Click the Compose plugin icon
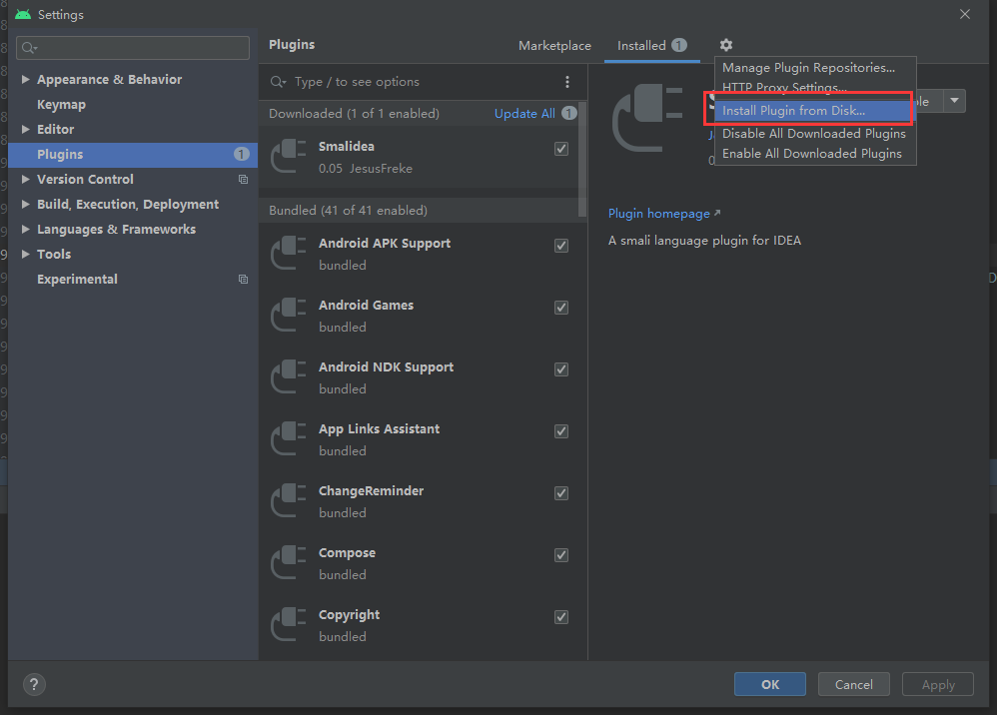 (x=289, y=563)
